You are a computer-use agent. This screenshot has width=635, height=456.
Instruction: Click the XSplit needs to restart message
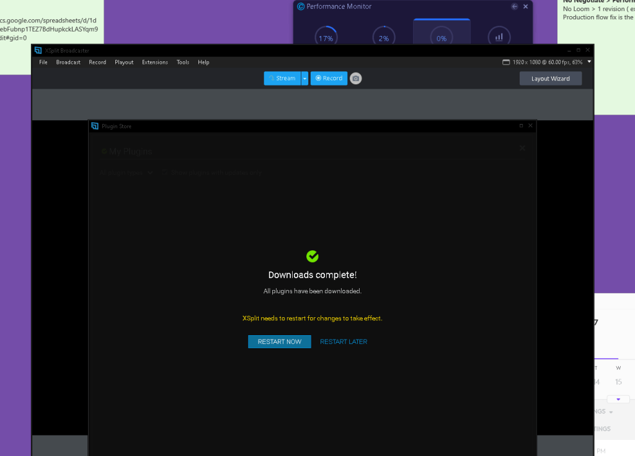(313, 318)
